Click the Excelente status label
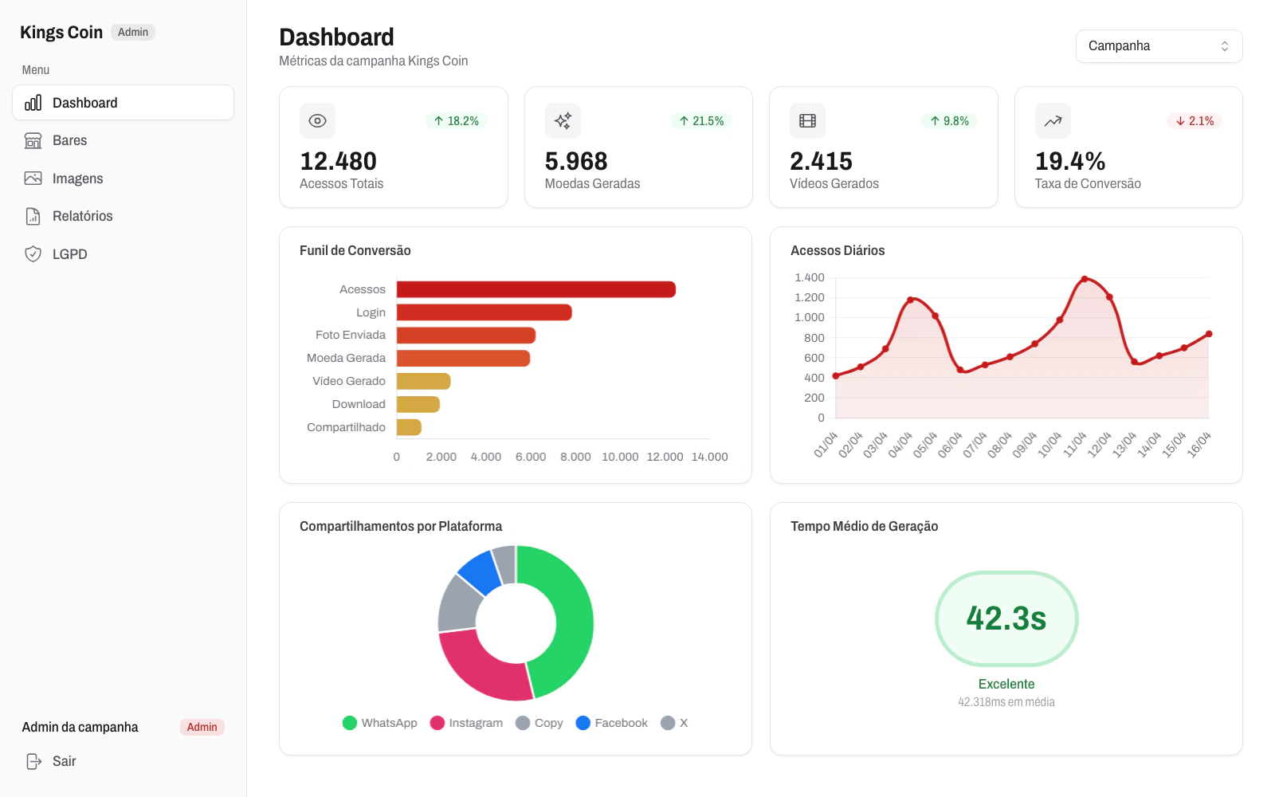The image size is (1275, 797). (1006, 684)
